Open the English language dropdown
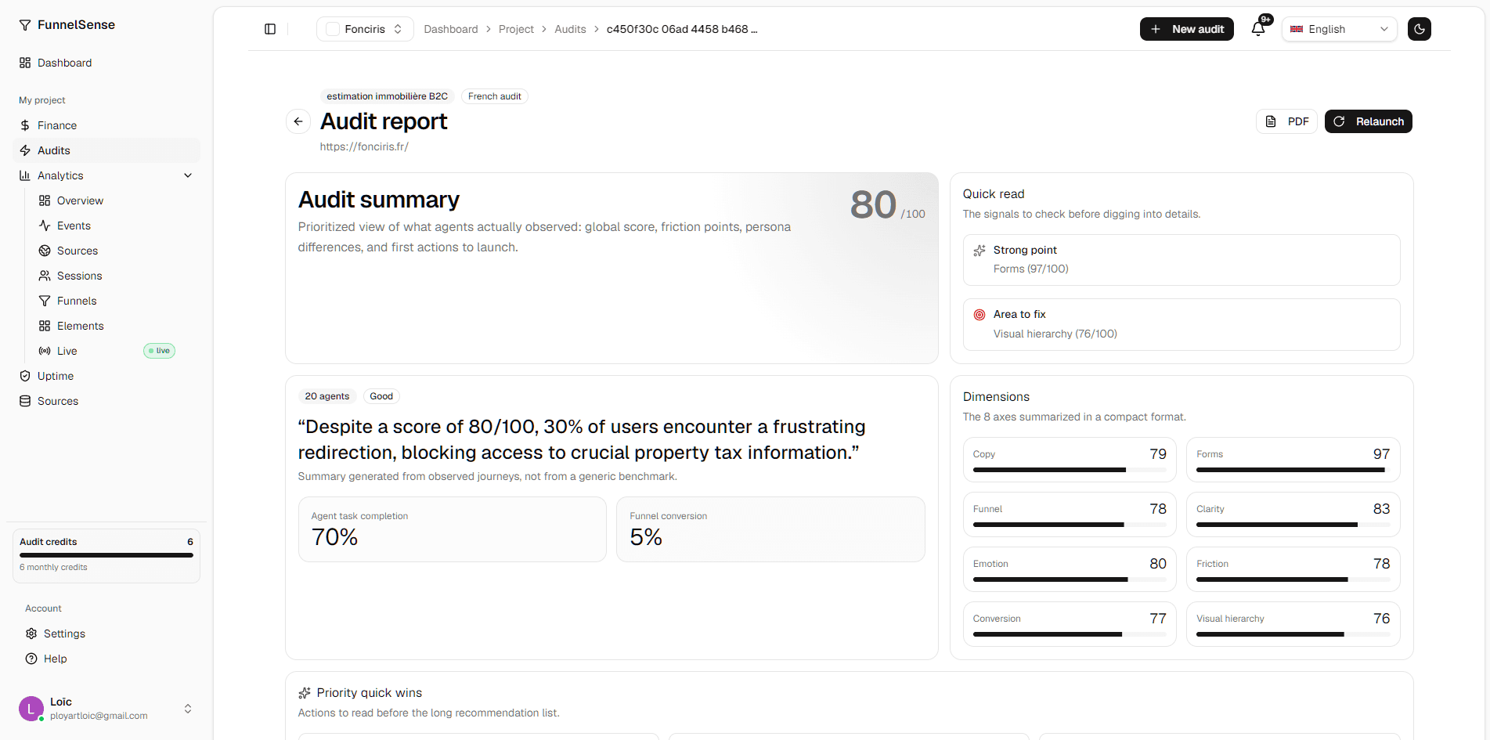This screenshot has height=740, width=1490. [x=1340, y=29]
